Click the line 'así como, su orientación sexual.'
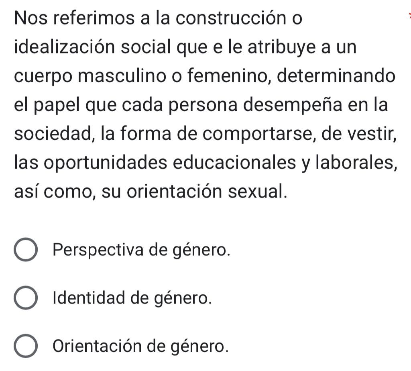This screenshot has width=411, height=371. coord(151,192)
